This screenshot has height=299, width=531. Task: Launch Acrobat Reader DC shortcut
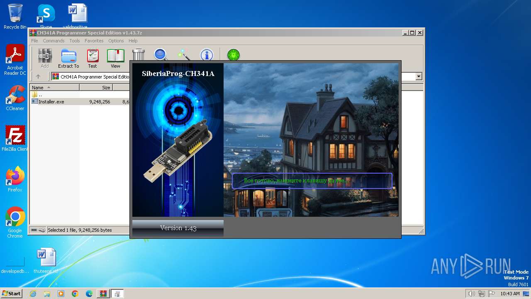click(15, 60)
